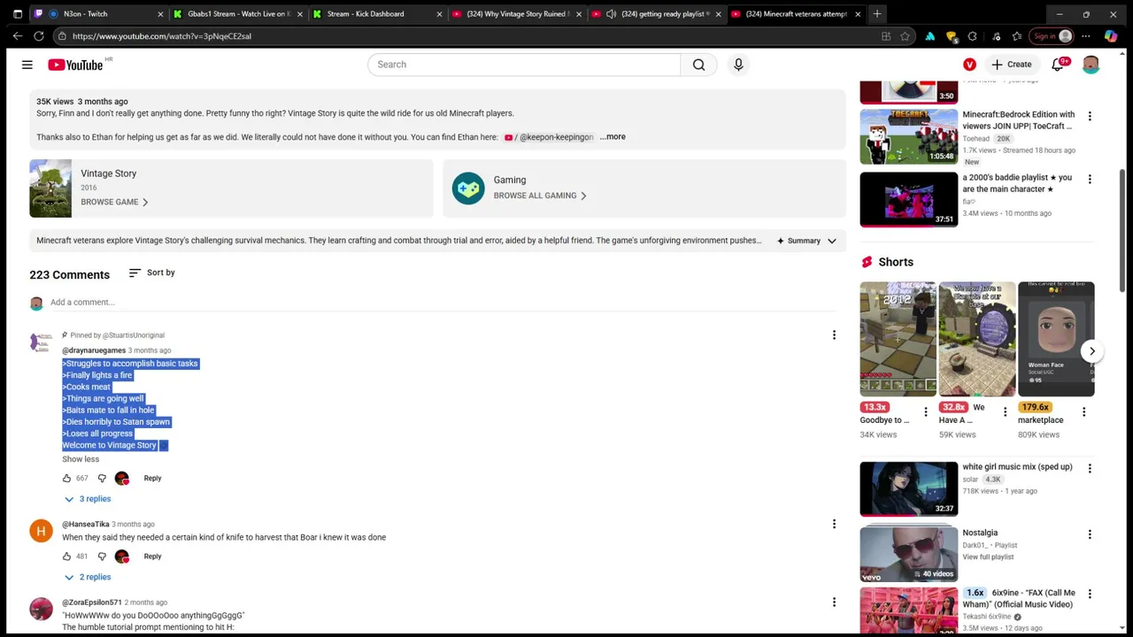Click the YouTube search box
The width and height of the screenshot is (1133, 637).
524,65
